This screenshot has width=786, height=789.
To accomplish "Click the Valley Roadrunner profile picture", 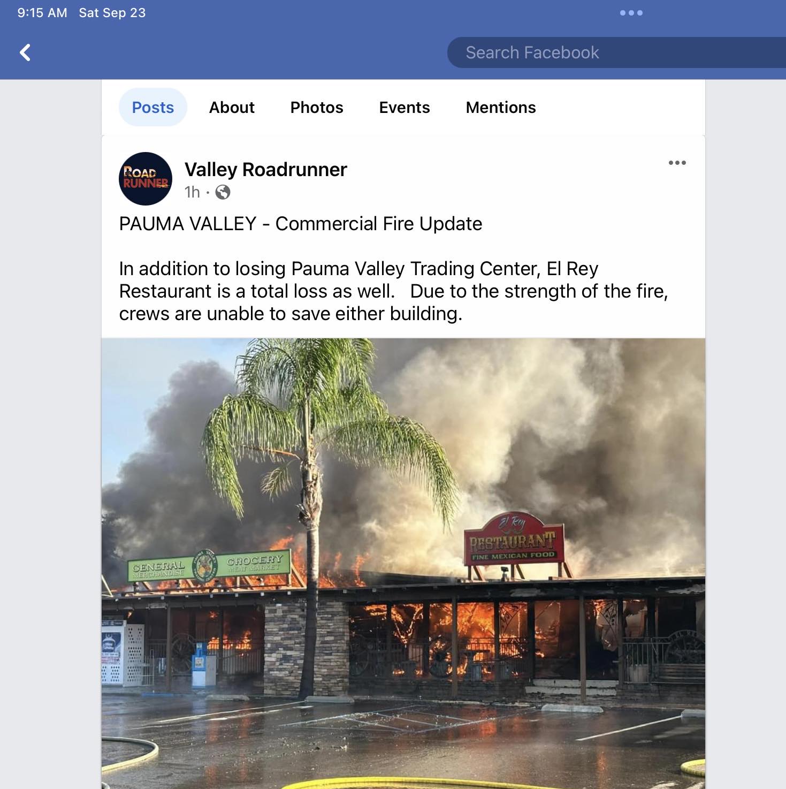I will click(x=146, y=179).
